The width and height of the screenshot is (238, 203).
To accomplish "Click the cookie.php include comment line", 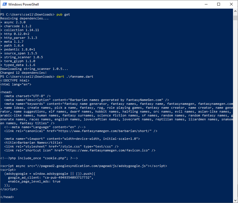I will 39,158.
